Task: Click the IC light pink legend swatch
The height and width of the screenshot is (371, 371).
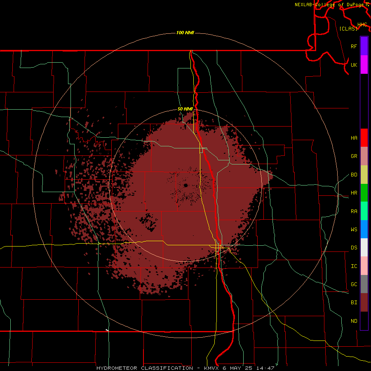Action: tap(364, 266)
